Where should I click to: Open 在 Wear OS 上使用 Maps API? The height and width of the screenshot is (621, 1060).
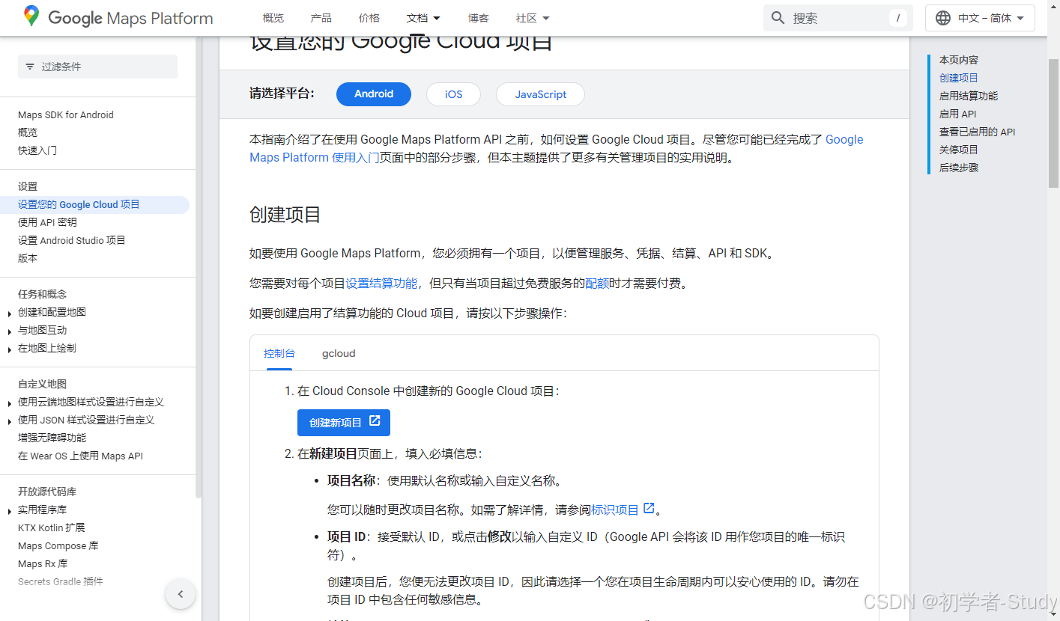80,456
